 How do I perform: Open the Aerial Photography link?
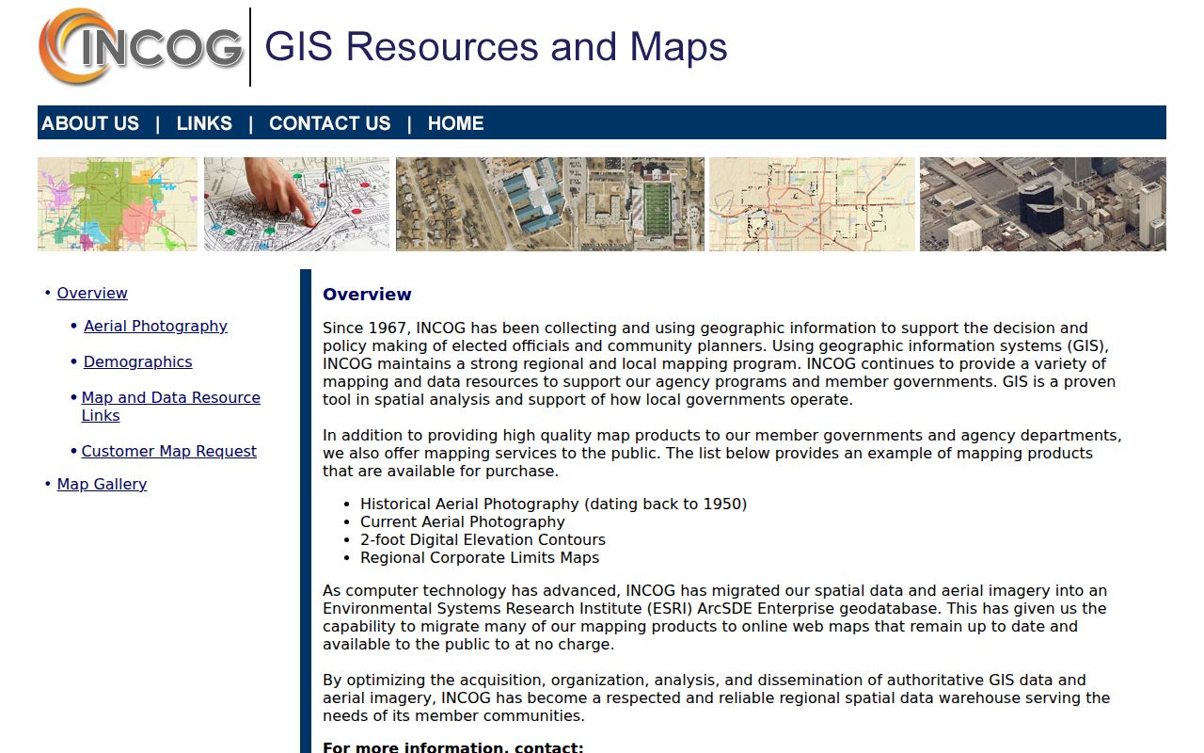pos(155,327)
